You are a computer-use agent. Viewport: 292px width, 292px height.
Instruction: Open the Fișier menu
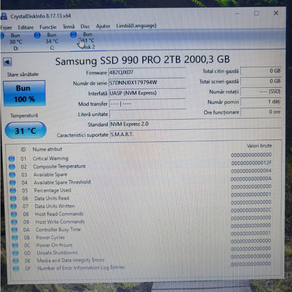[6, 27]
